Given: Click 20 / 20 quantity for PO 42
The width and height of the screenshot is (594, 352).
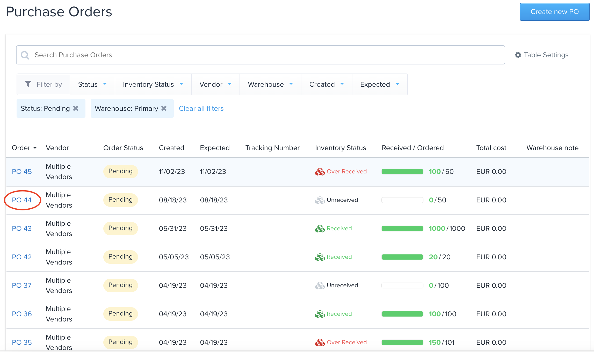Looking at the screenshot, I should coord(440,257).
